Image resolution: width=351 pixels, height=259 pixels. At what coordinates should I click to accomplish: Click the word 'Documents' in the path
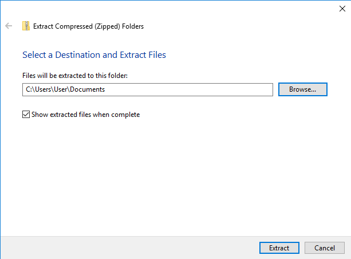87,89
